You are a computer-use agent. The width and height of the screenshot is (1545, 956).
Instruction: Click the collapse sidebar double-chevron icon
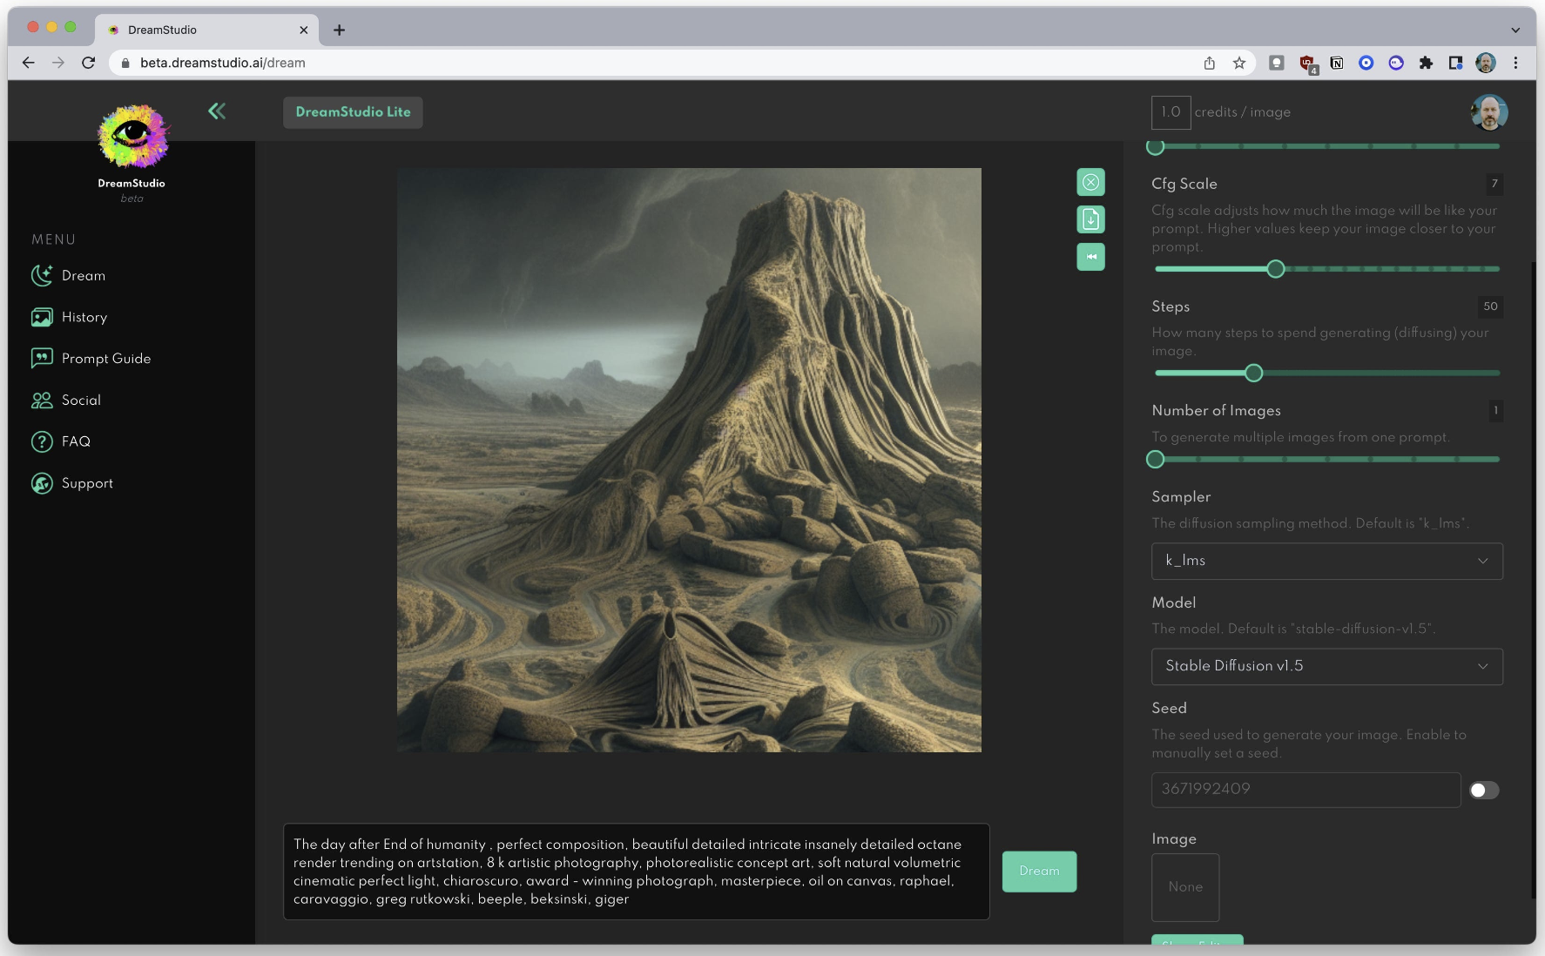pyautogui.click(x=217, y=111)
